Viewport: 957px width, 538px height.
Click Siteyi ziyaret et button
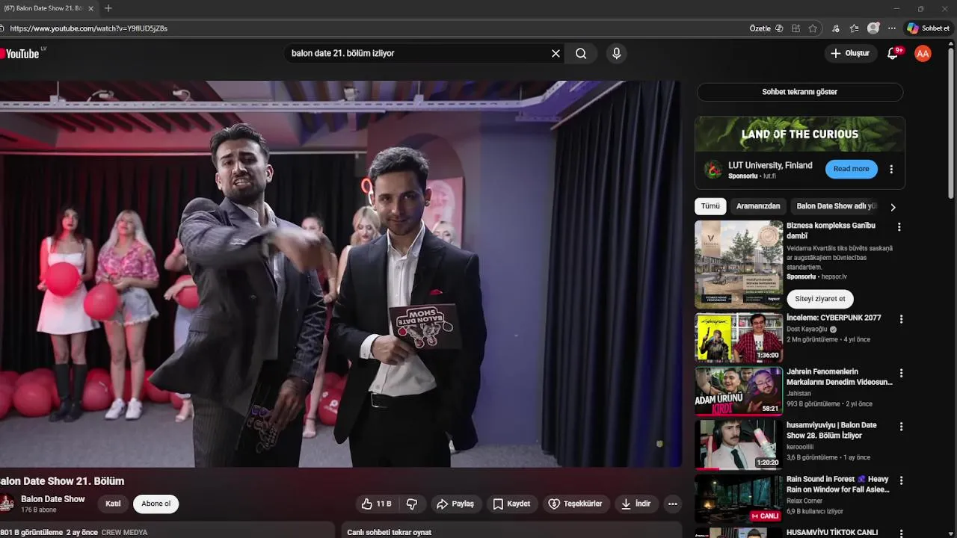820,299
